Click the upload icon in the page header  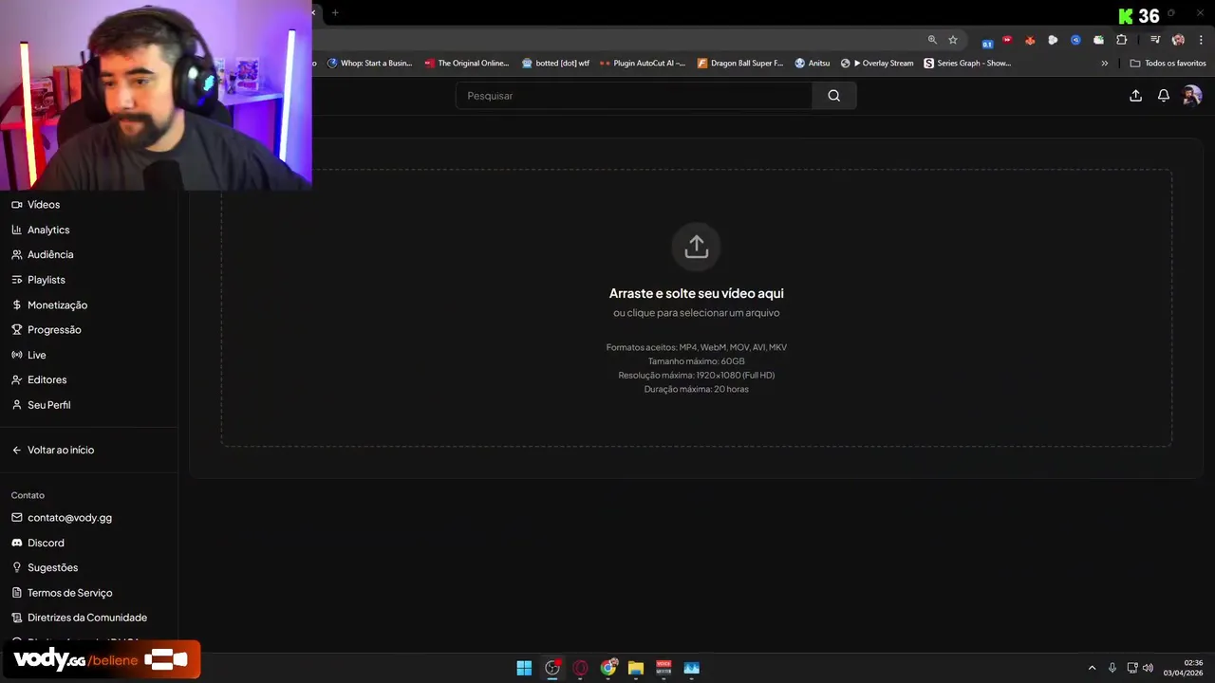coord(1135,96)
